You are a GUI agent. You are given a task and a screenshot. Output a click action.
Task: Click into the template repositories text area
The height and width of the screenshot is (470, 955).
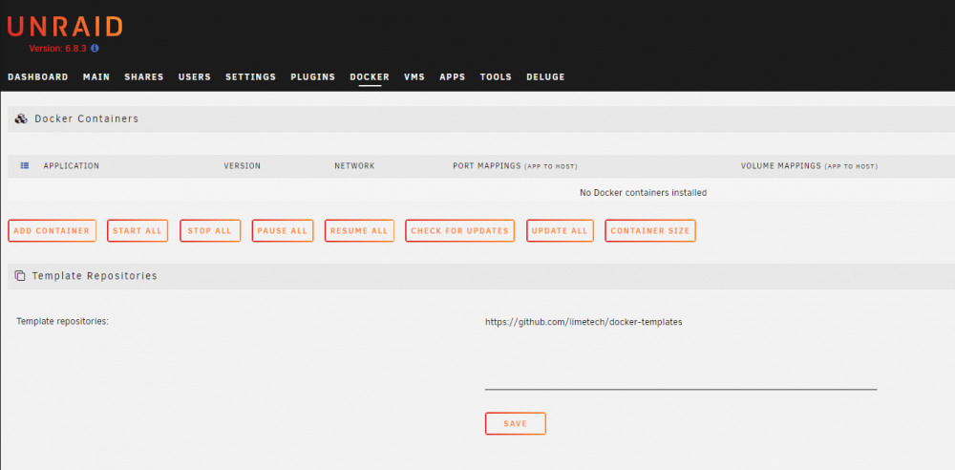coord(681,351)
